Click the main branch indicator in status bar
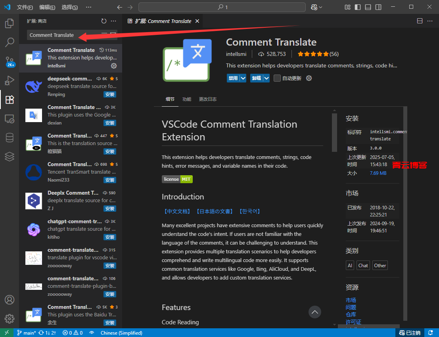Screen dimensions: 439x337 pos(26,333)
